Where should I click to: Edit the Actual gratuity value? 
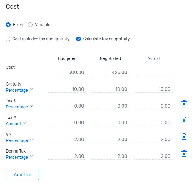tap(153, 89)
